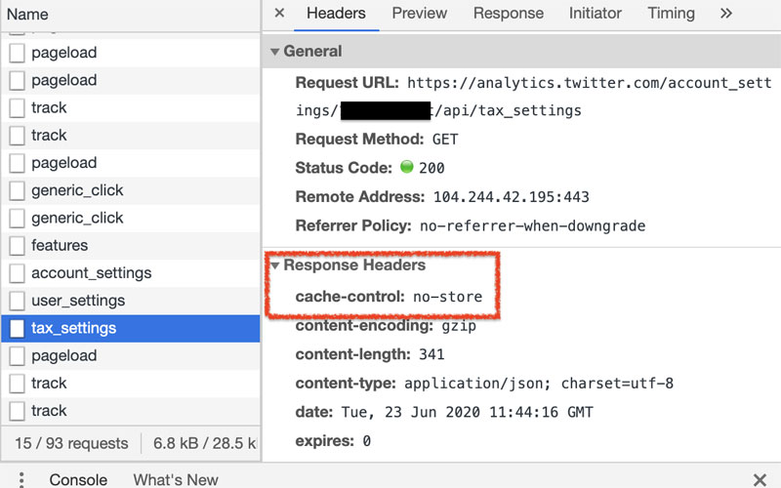This screenshot has height=488, width=781.
Task: Click the file icon beside features request
Action: pos(17,245)
